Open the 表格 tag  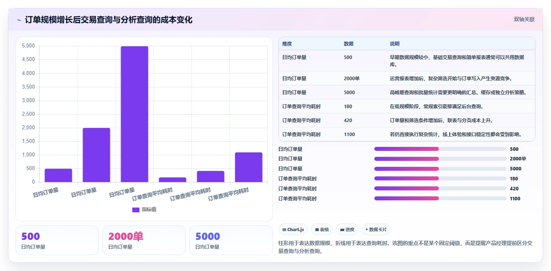click(322, 229)
